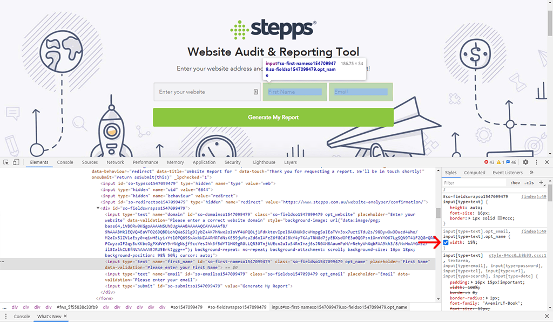Click the Enter your website input field
Viewport: 553px width, 322px height.
207,92
